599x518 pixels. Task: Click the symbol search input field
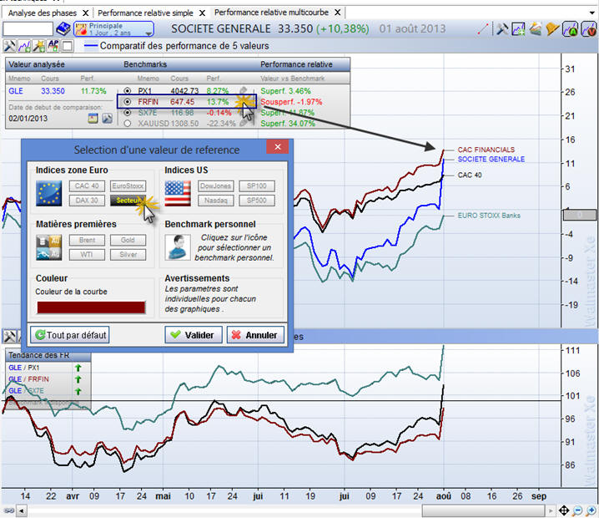tap(28, 28)
